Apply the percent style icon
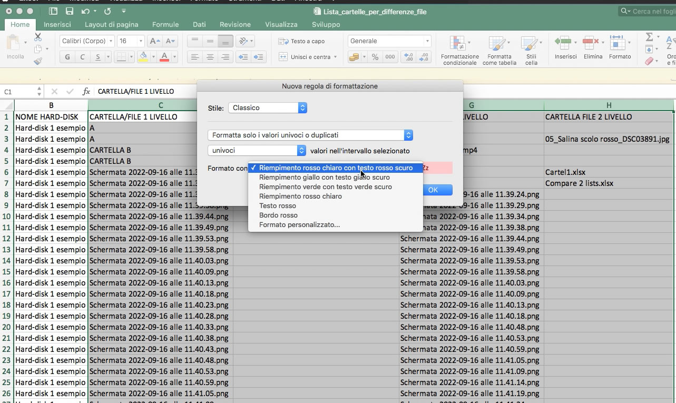 [375, 57]
